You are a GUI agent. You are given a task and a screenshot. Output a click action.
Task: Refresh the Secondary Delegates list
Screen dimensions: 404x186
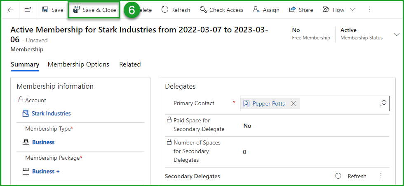352,176
